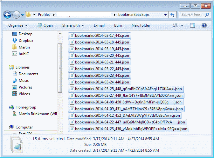The height and width of the screenshot is (158, 214).
Task: Click file icon of bookmarks-2014-04-09_451 backup
Action: tap(72, 109)
